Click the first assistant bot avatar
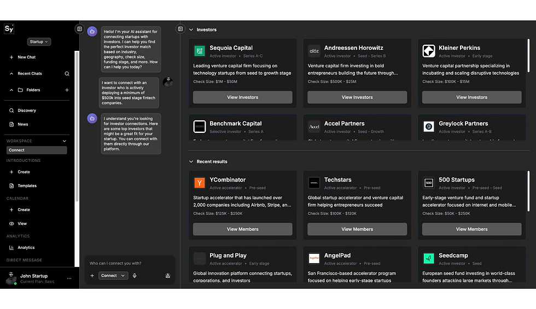Image resolution: width=536 pixels, height=309 pixels. coord(92,32)
